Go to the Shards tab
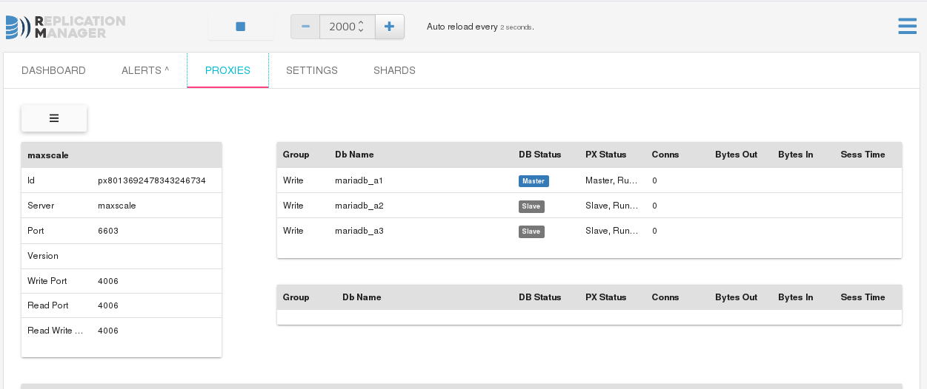 (x=394, y=70)
